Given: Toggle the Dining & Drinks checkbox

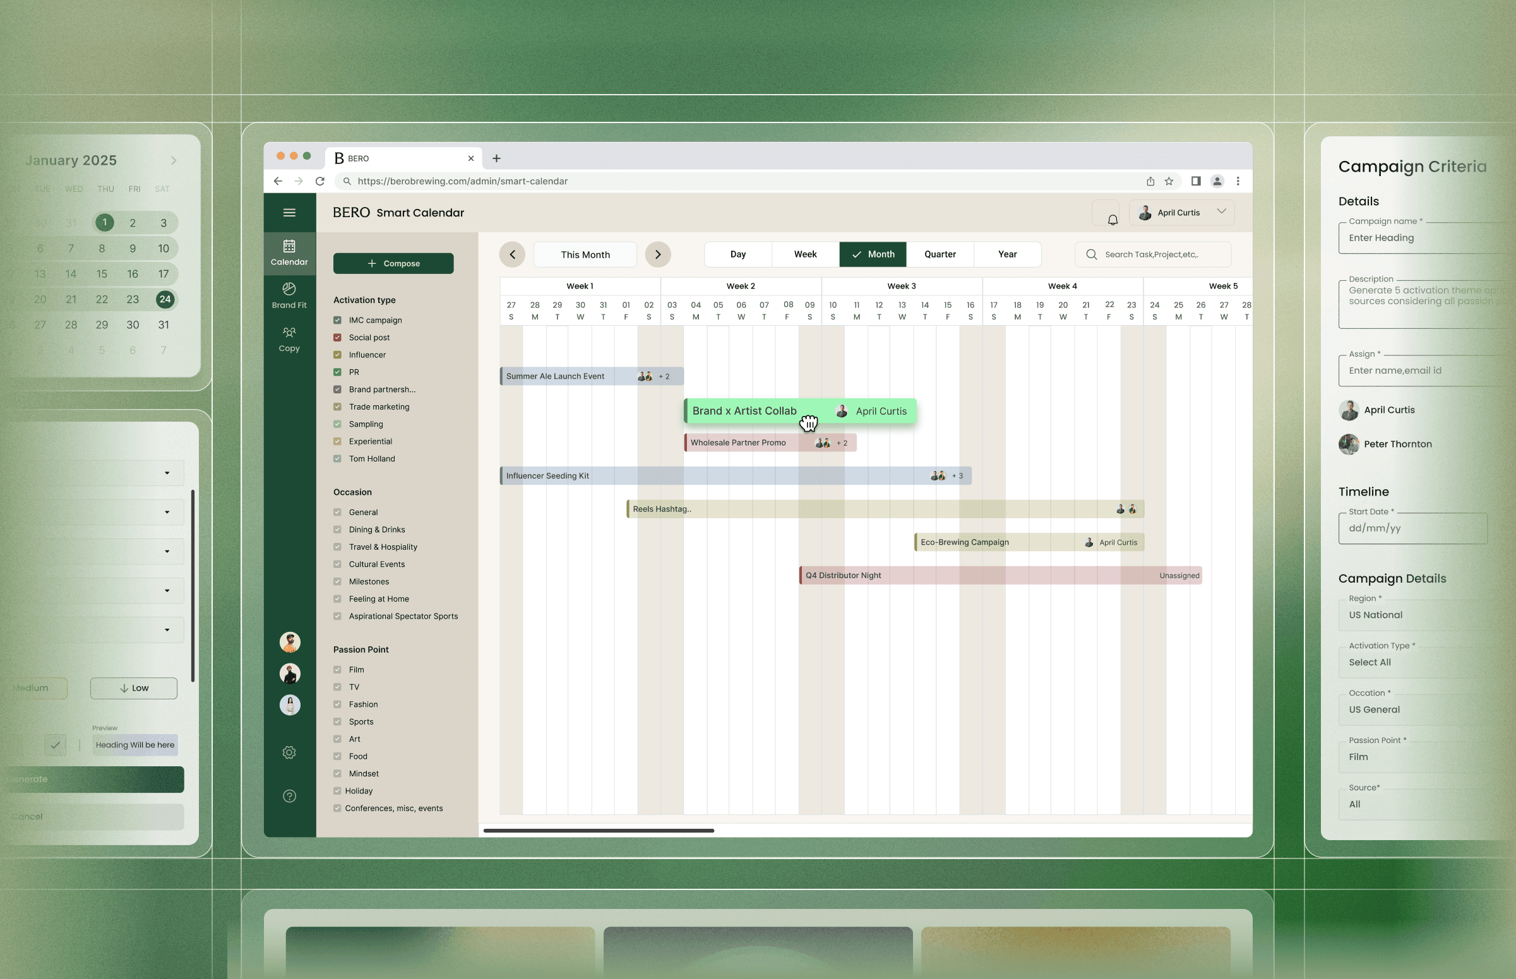Looking at the screenshot, I should click(x=337, y=530).
